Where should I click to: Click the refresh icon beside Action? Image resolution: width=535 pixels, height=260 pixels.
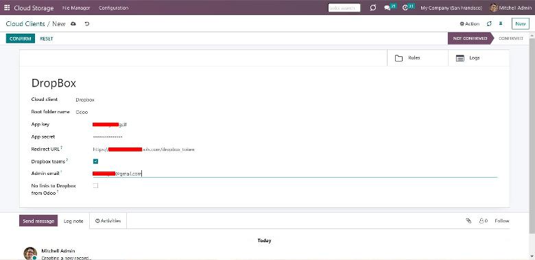coord(489,24)
